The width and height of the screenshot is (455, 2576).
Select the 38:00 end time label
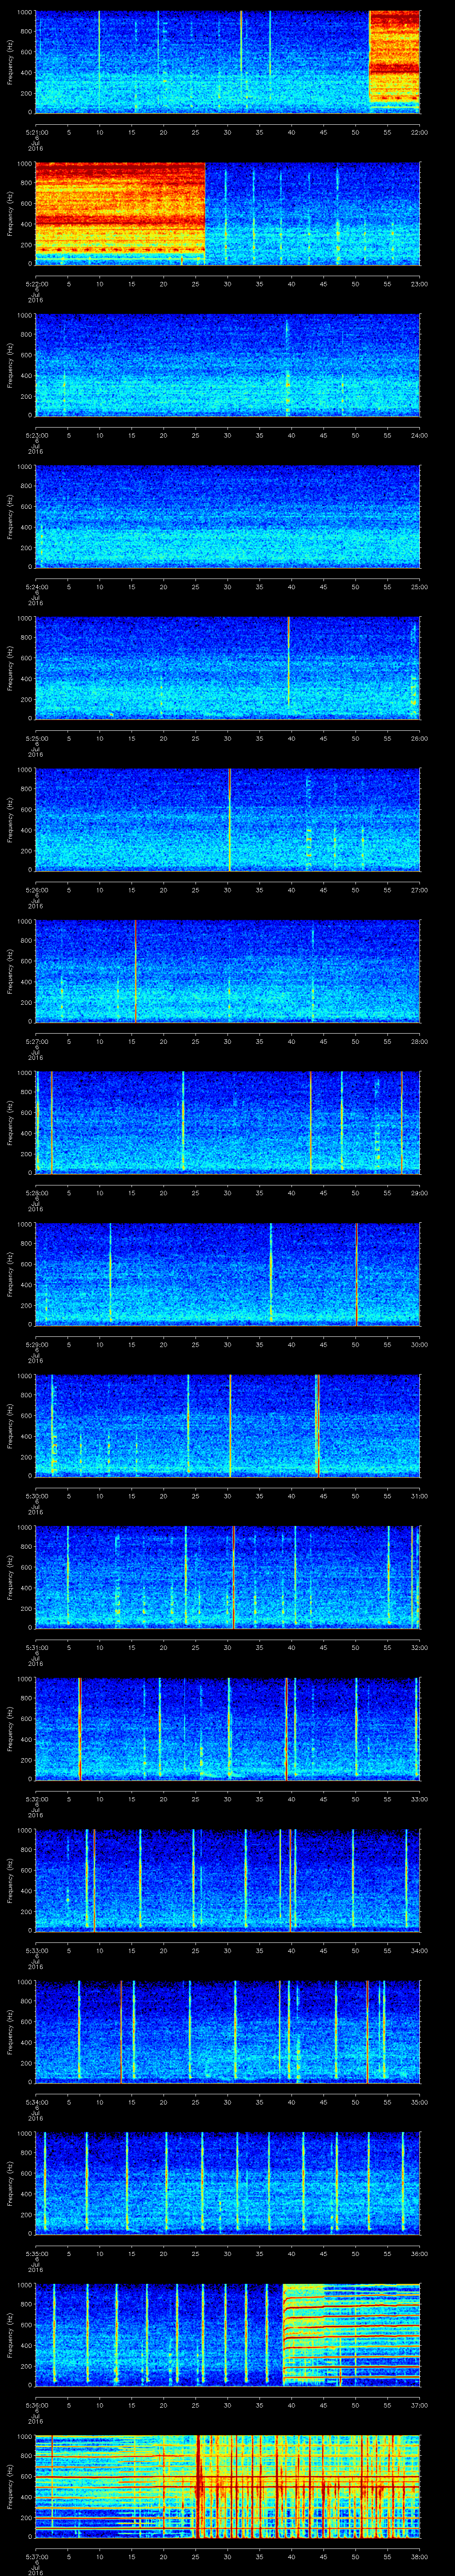click(x=419, y=2557)
